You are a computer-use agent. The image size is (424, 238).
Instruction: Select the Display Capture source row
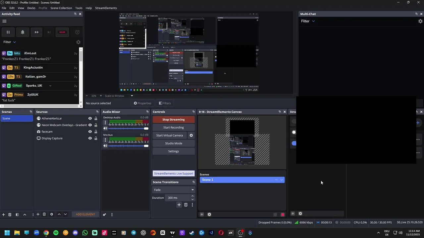67,138
